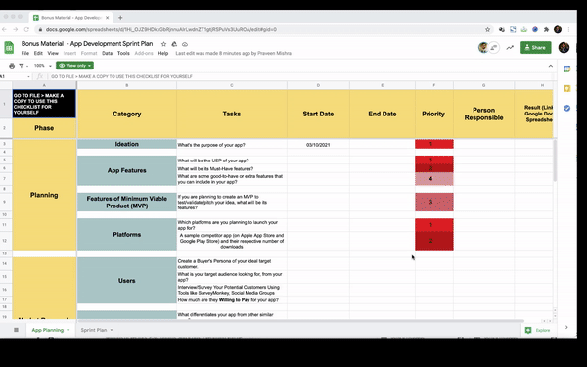Open Keep in the side panel

566,88
